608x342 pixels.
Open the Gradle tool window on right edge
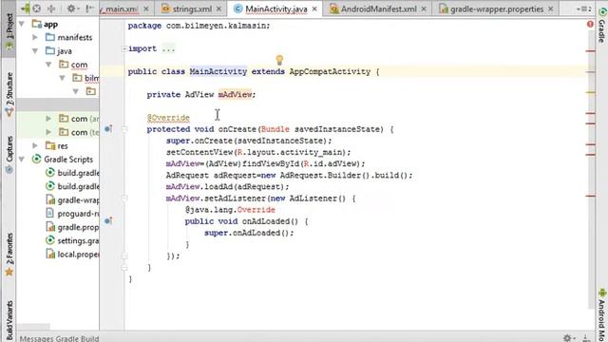pos(602,25)
